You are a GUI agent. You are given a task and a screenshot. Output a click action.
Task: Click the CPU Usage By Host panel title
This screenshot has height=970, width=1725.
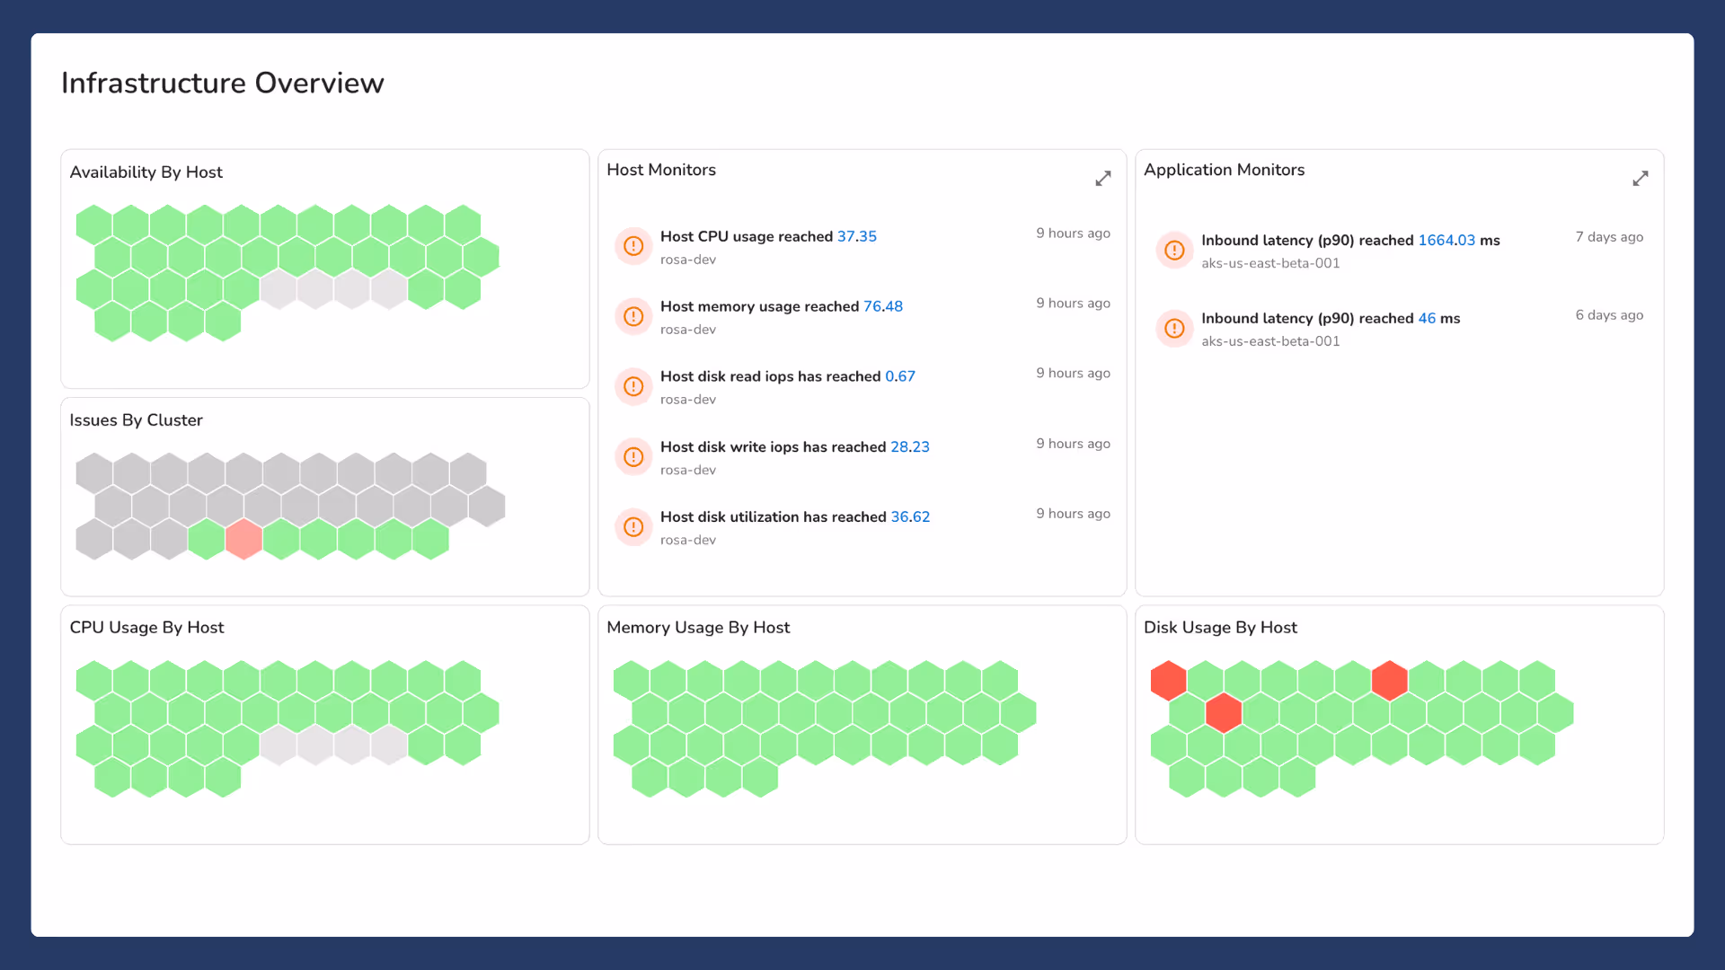147,628
